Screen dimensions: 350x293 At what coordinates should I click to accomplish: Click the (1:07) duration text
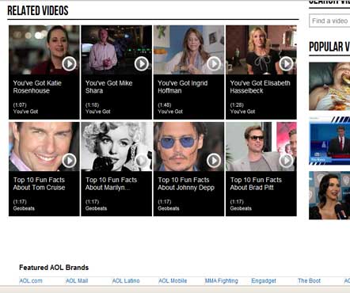(20, 105)
